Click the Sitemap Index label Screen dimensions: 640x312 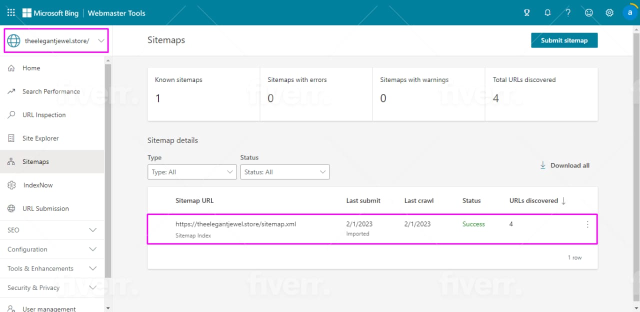coord(193,235)
